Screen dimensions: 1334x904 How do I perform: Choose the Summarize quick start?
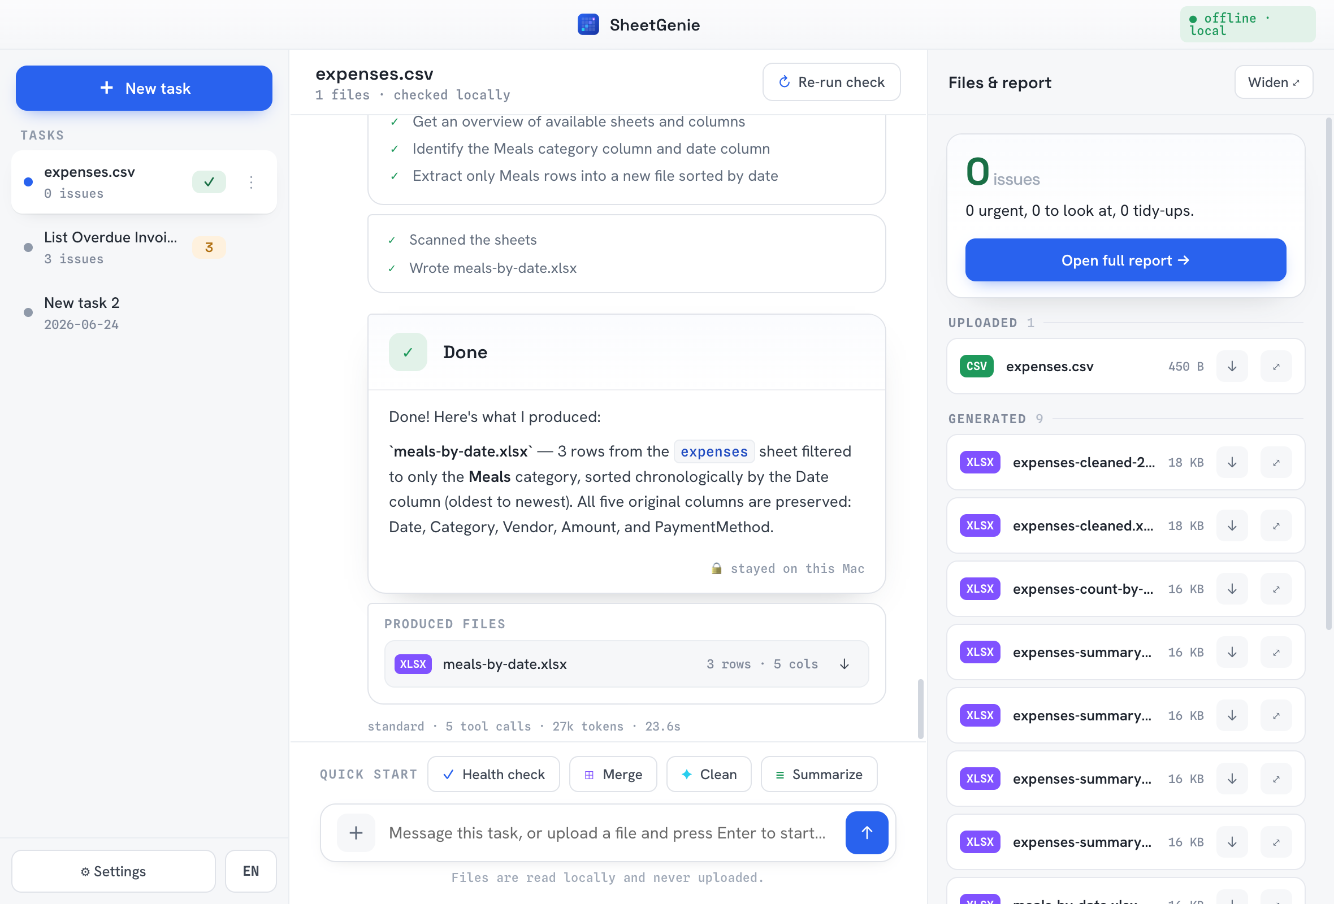coord(819,774)
